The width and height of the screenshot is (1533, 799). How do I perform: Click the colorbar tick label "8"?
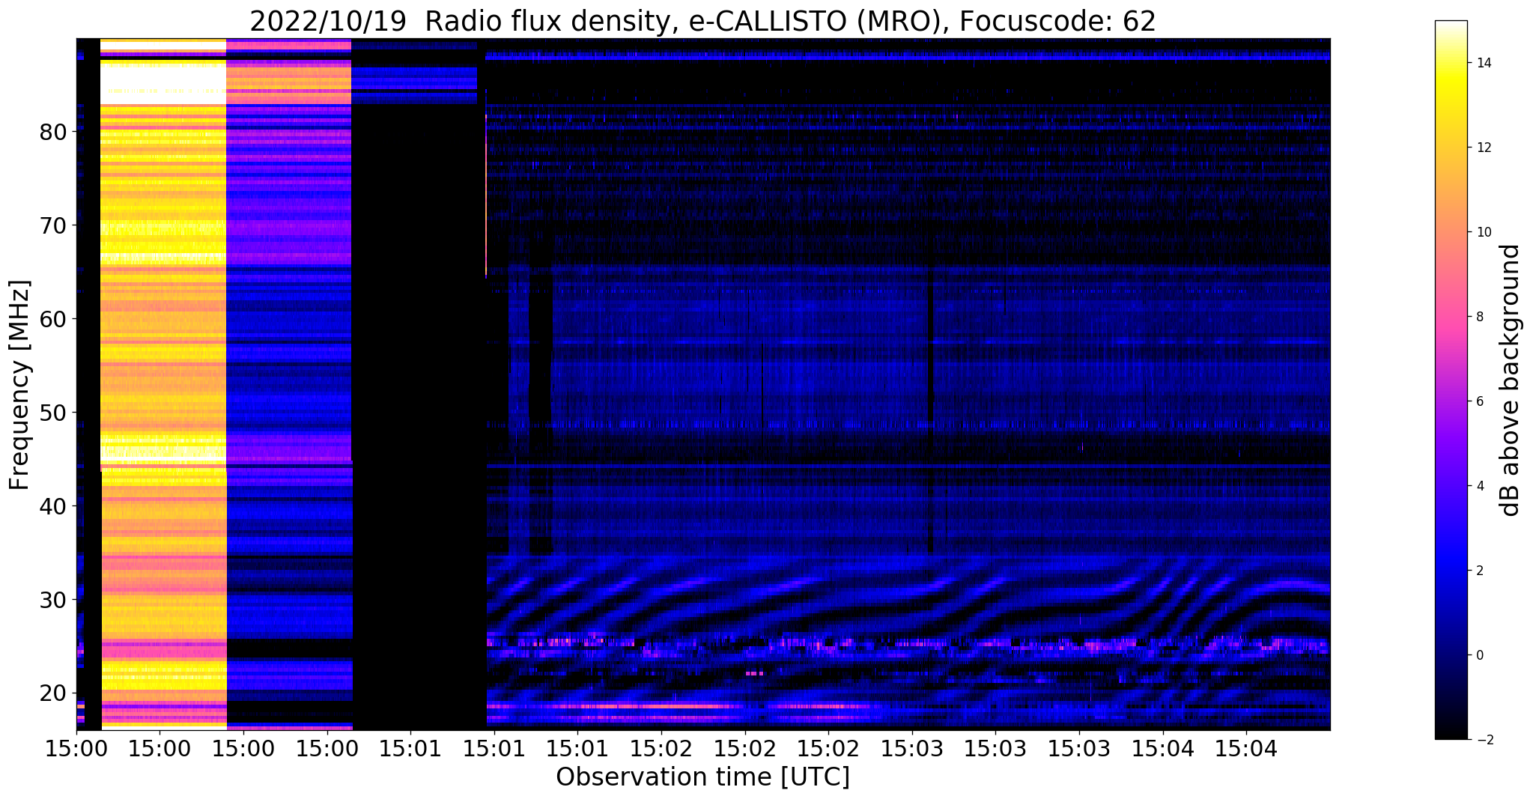pyautogui.click(x=1479, y=317)
